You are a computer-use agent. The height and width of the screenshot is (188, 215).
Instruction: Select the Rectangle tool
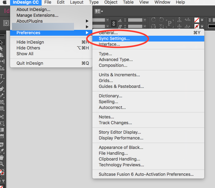coord(2,109)
